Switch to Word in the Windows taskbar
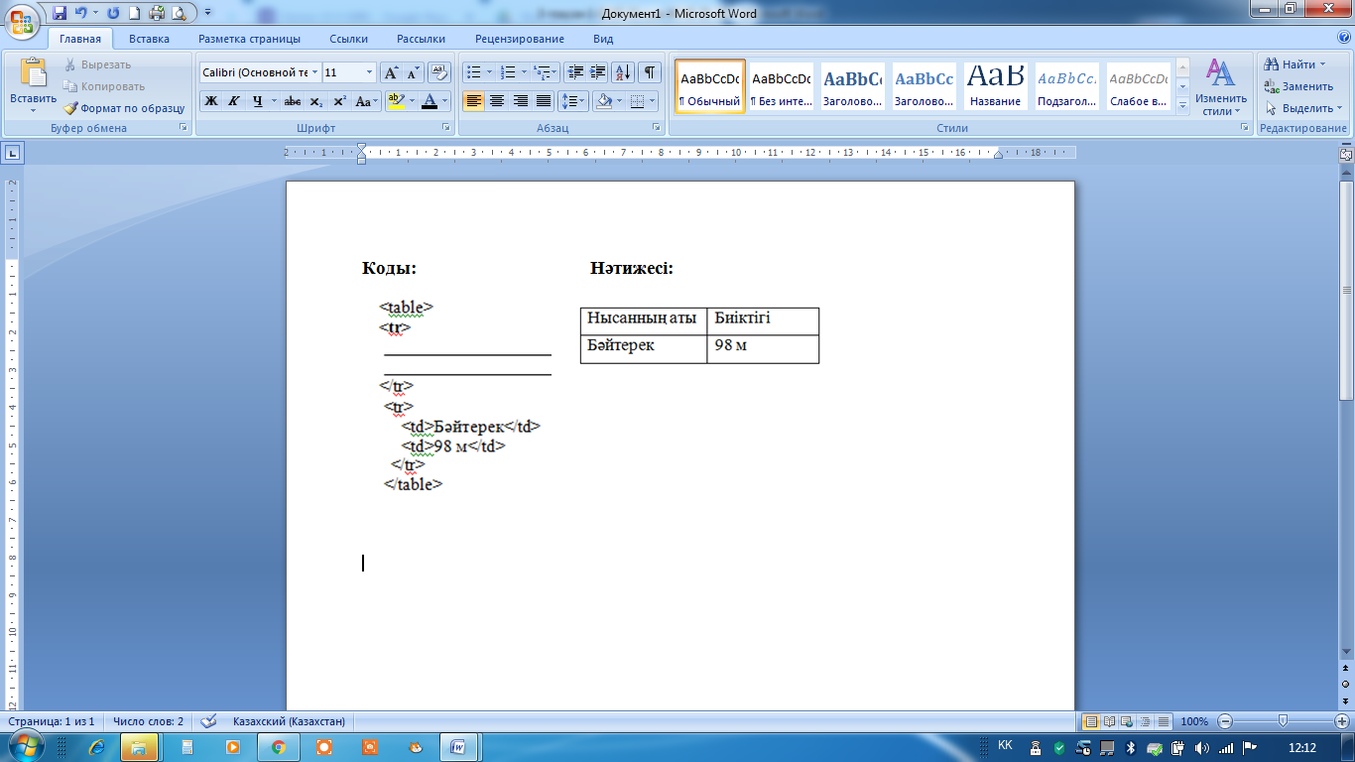This screenshot has height=762, width=1355. click(459, 746)
